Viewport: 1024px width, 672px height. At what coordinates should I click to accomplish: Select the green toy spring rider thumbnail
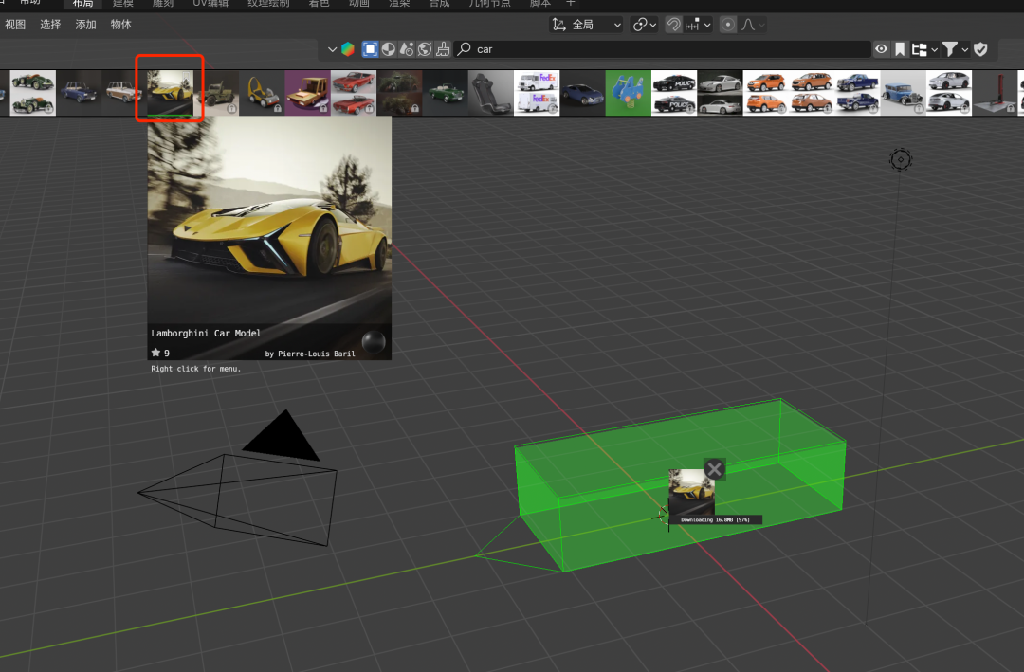pos(629,93)
